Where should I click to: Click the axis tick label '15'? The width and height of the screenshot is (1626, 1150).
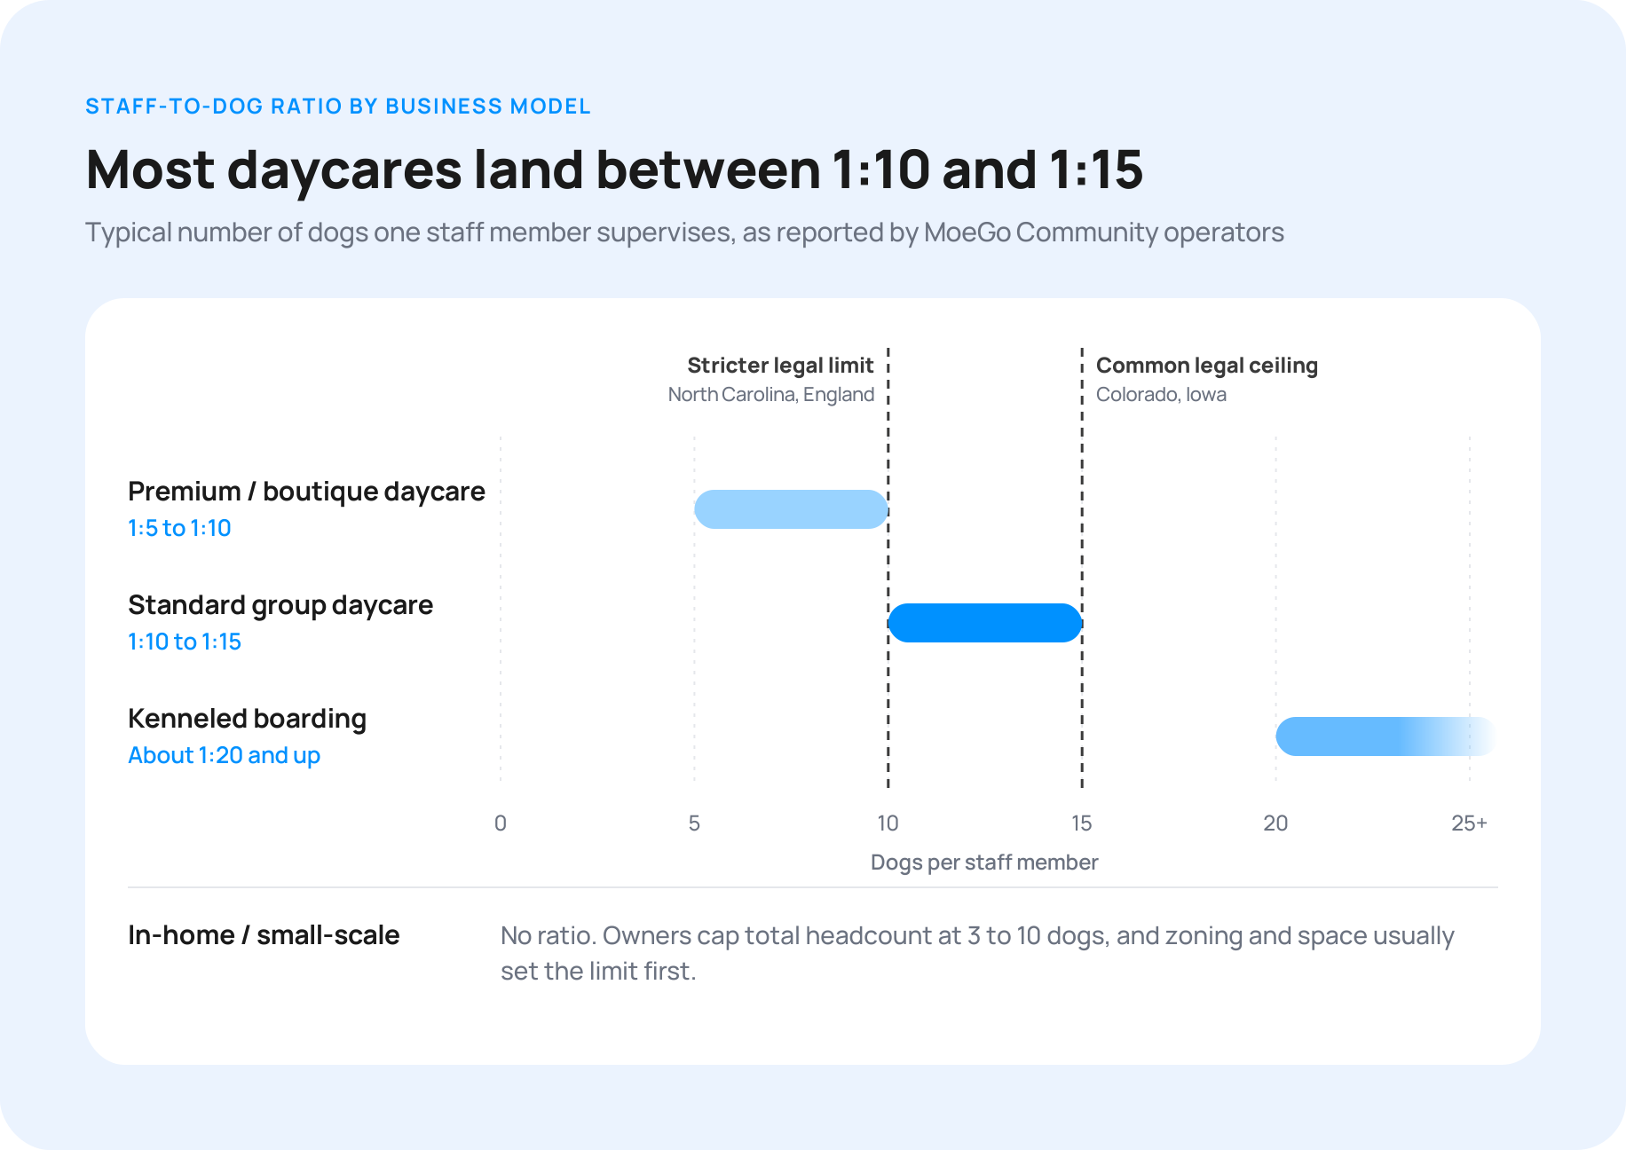tap(1081, 823)
